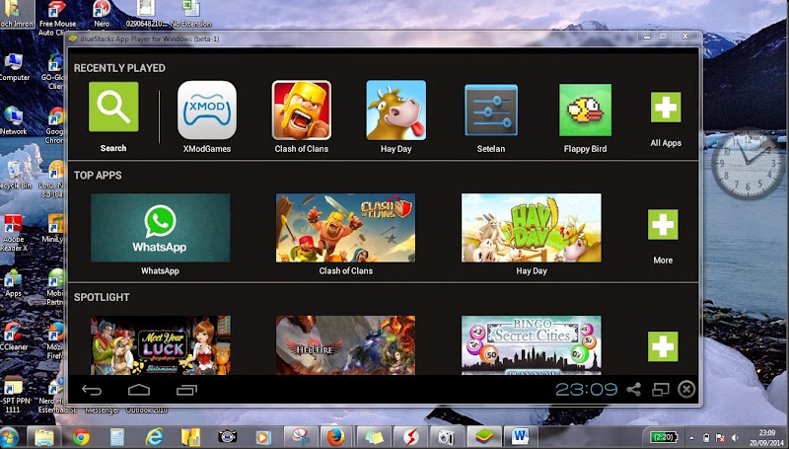This screenshot has height=449, width=789.
Task: Select the No Extension Excel file icon
Action: click(x=191, y=14)
